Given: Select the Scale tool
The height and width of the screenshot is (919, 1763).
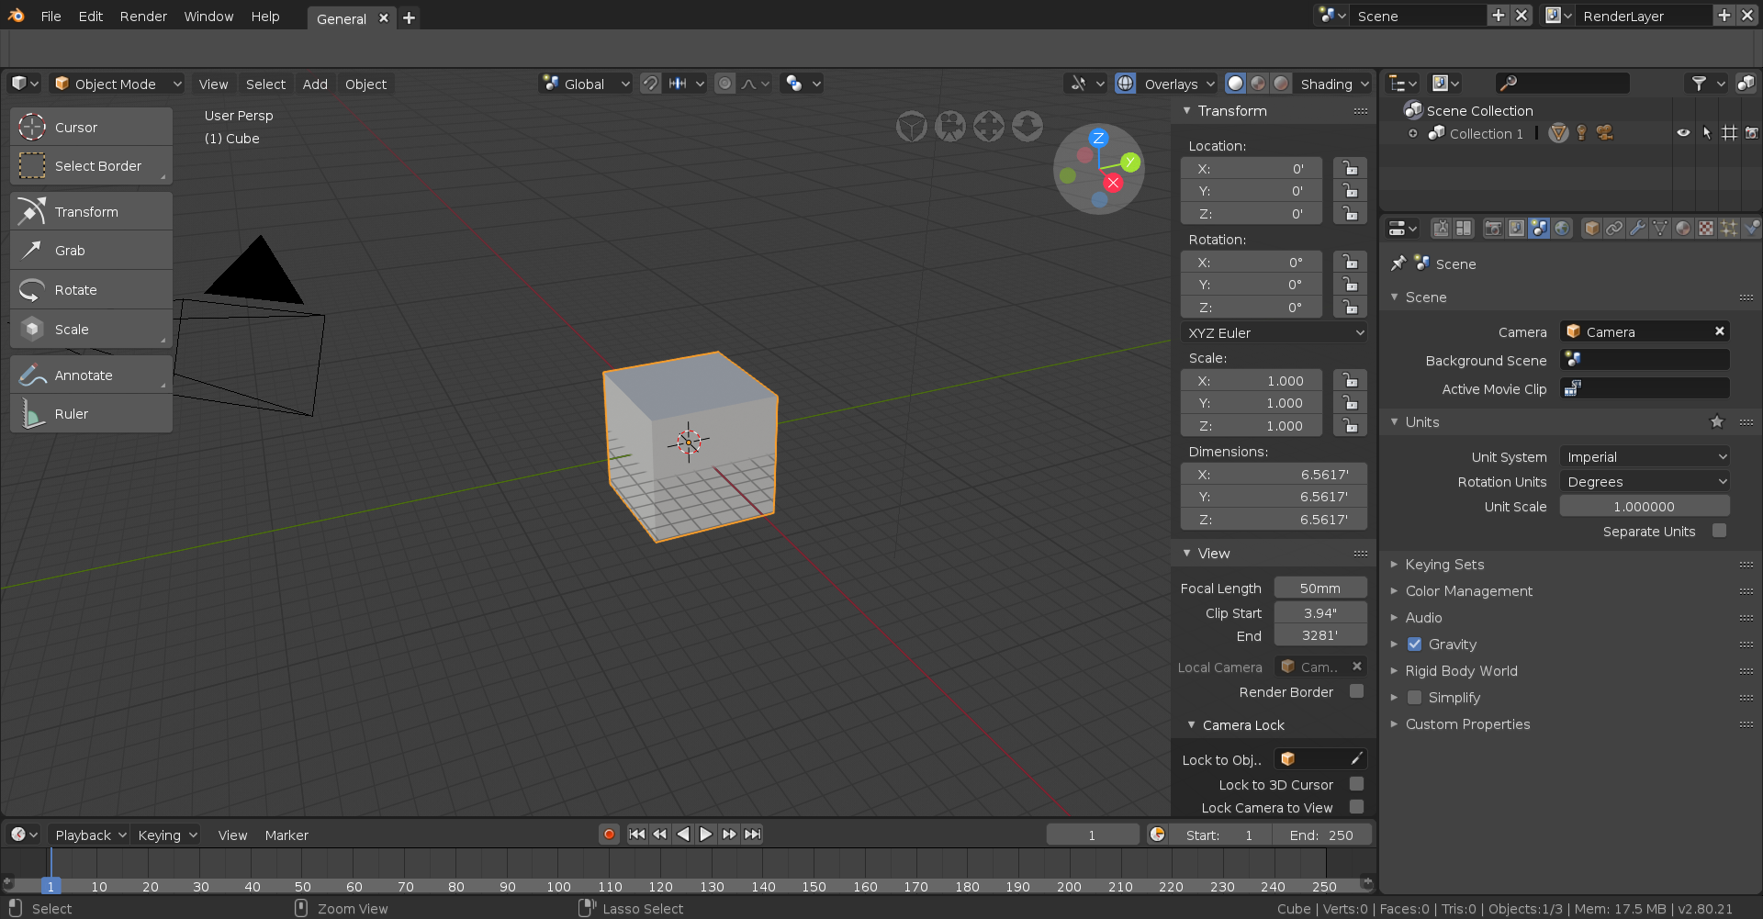Looking at the screenshot, I should (x=91, y=330).
